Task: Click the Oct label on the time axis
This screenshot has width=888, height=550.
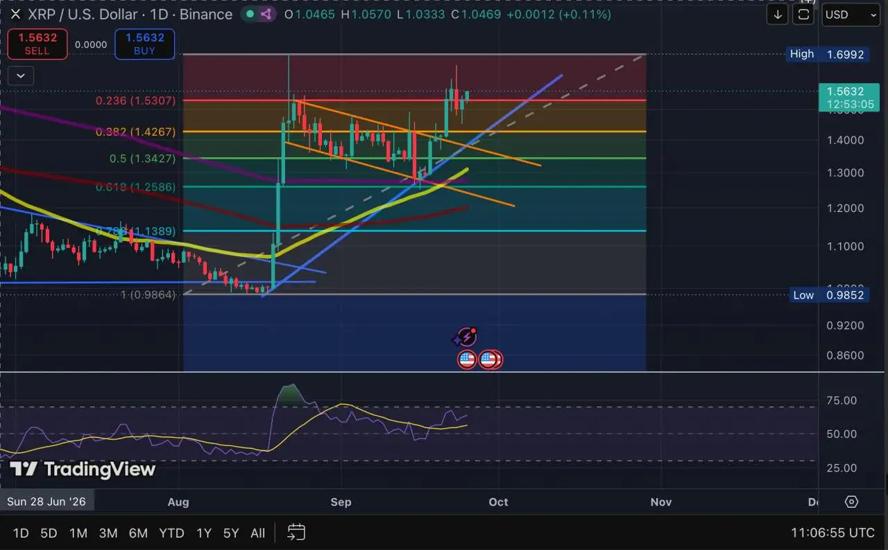Action: (x=498, y=502)
